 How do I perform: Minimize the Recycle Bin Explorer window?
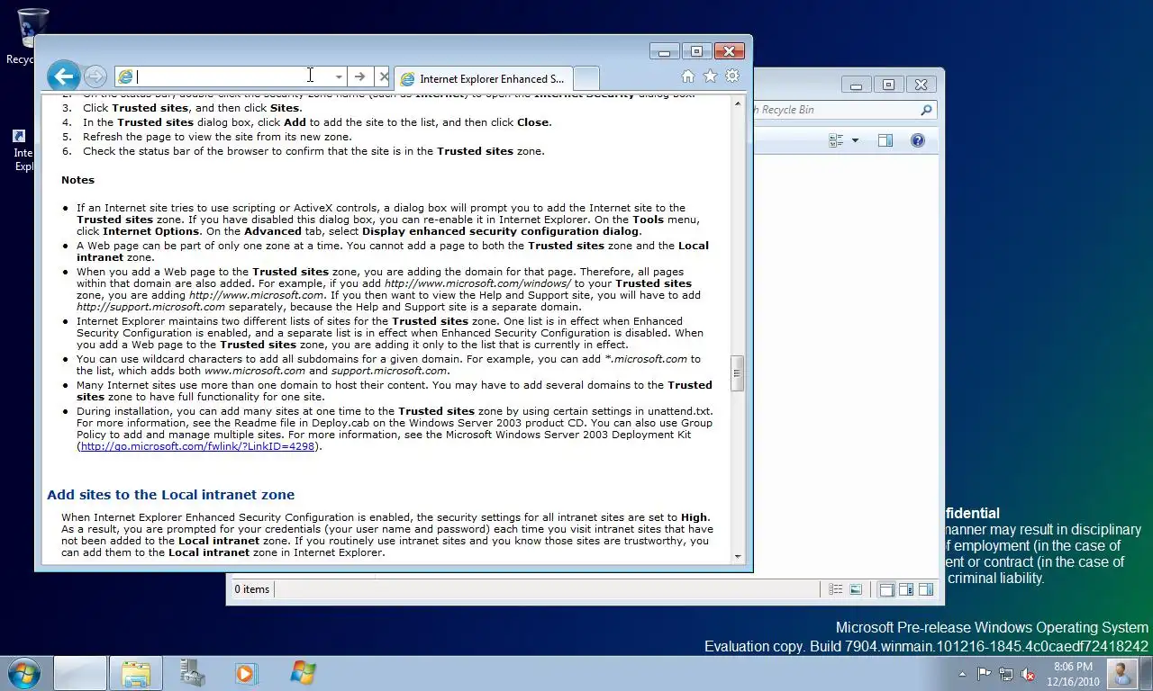856,85
